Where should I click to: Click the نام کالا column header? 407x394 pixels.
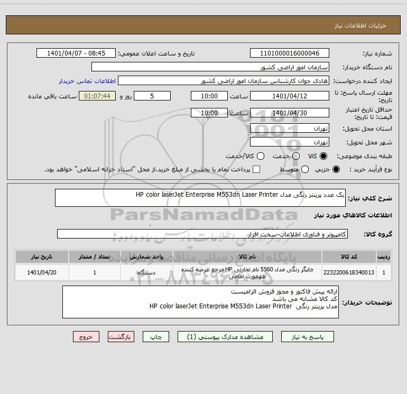[247, 256]
